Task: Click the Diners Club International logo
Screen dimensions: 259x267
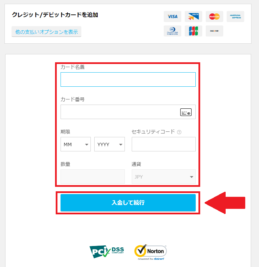Action: (x=172, y=31)
